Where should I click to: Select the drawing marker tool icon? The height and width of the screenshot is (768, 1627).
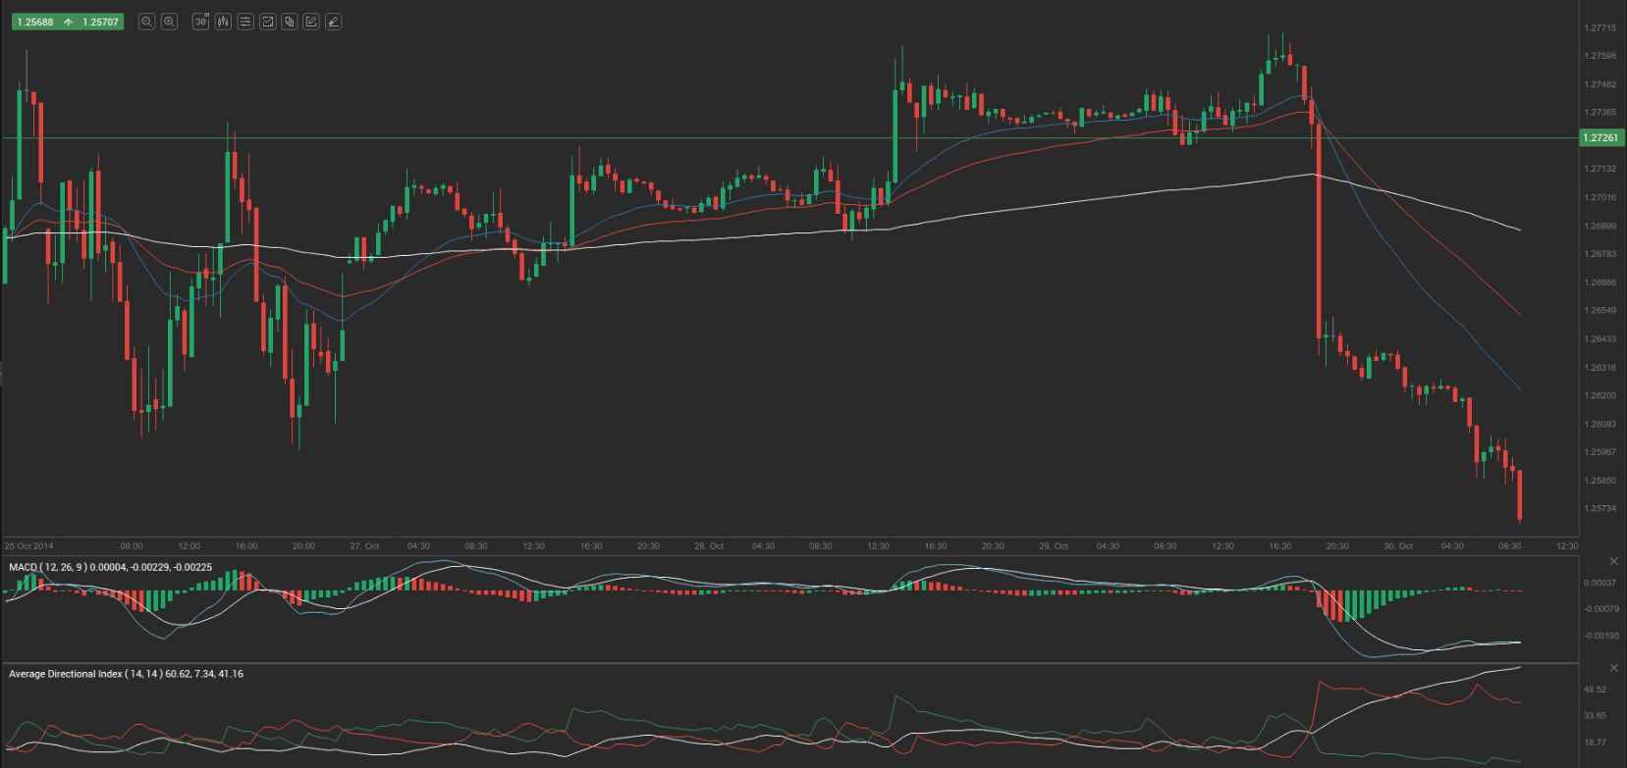point(334,22)
